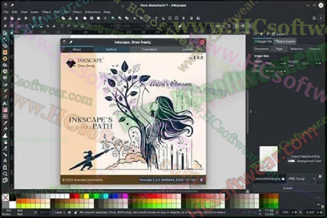Viewport: 327px width, 218px height.
Task: Open the File menu
Action: click(x=6, y=12)
